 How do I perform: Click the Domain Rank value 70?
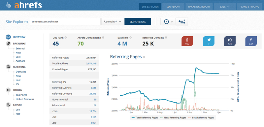[81, 44]
